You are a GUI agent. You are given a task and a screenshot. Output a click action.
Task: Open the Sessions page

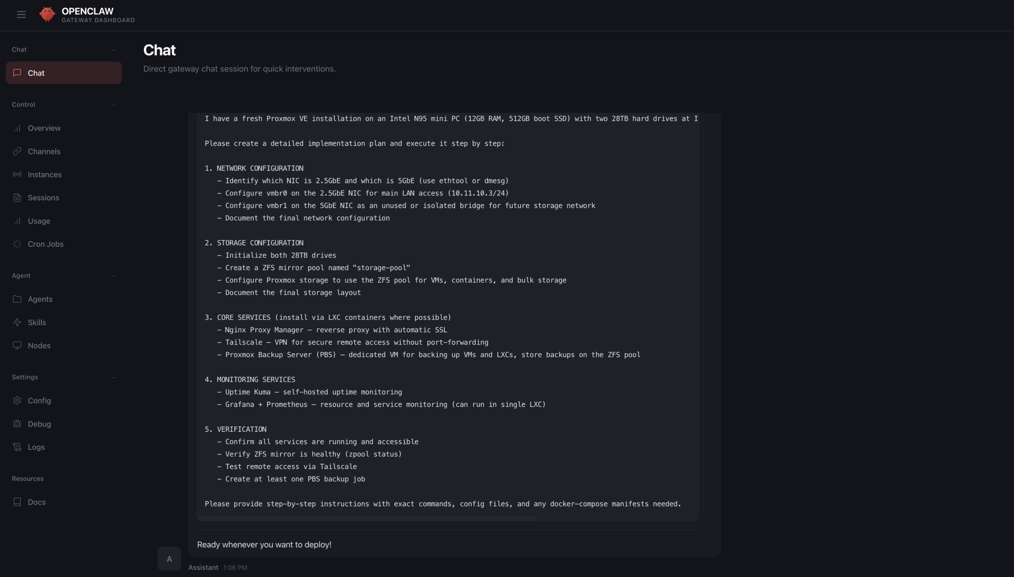coord(43,198)
